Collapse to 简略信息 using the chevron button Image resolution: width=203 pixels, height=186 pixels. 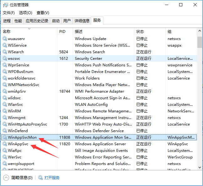point(6,178)
